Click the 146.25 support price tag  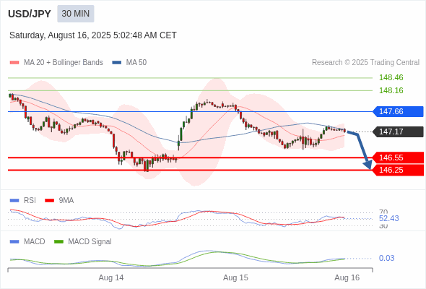[398, 171]
